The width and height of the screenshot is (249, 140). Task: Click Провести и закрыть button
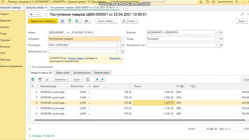coord(43,21)
